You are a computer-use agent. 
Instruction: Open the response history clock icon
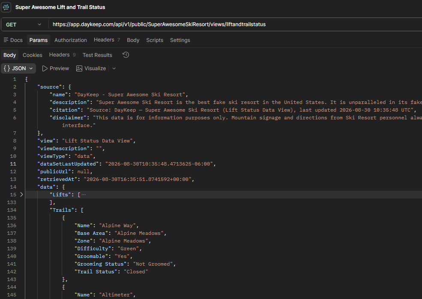click(126, 55)
